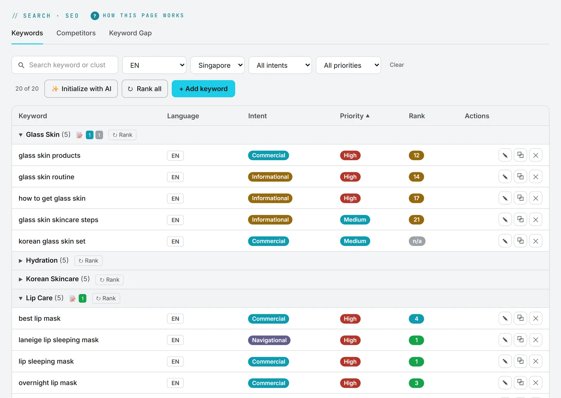Expand the Korean Skincare cluster

[x=20, y=279]
